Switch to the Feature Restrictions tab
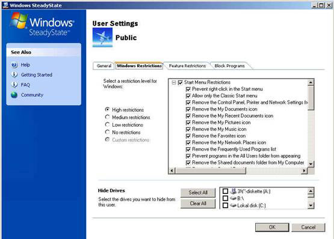 pos(187,65)
